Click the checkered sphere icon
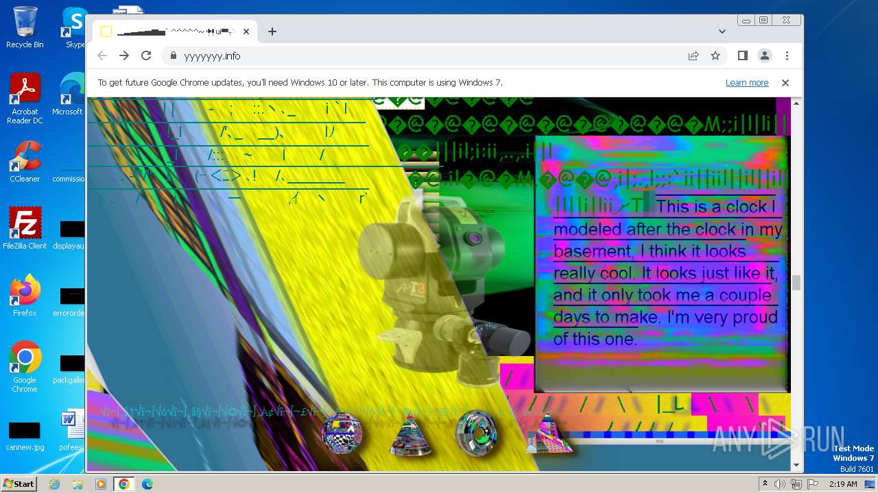Screen dimensions: 878x493 342,433
